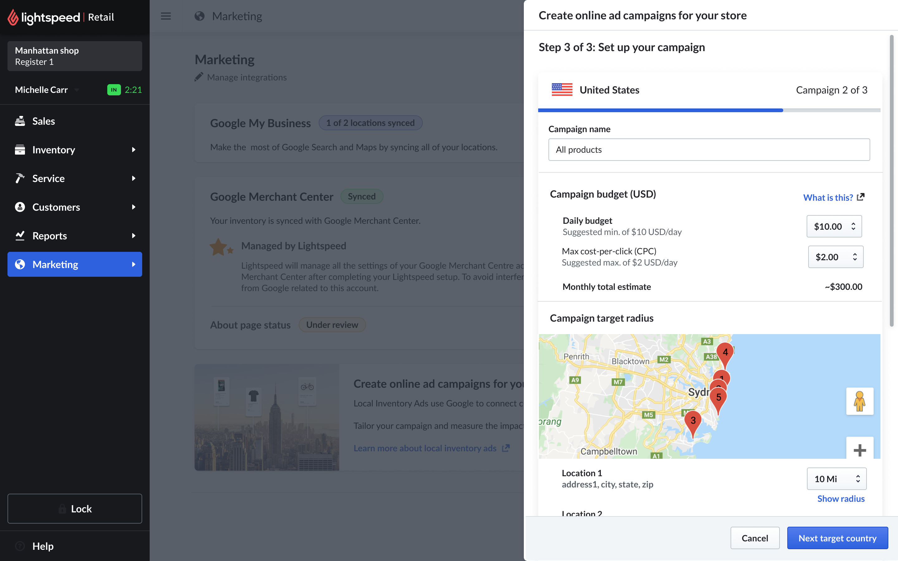Open the Location 1 radius dropdown
The width and height of the screenshot is (898, 561).
click(x=837, y=479)
